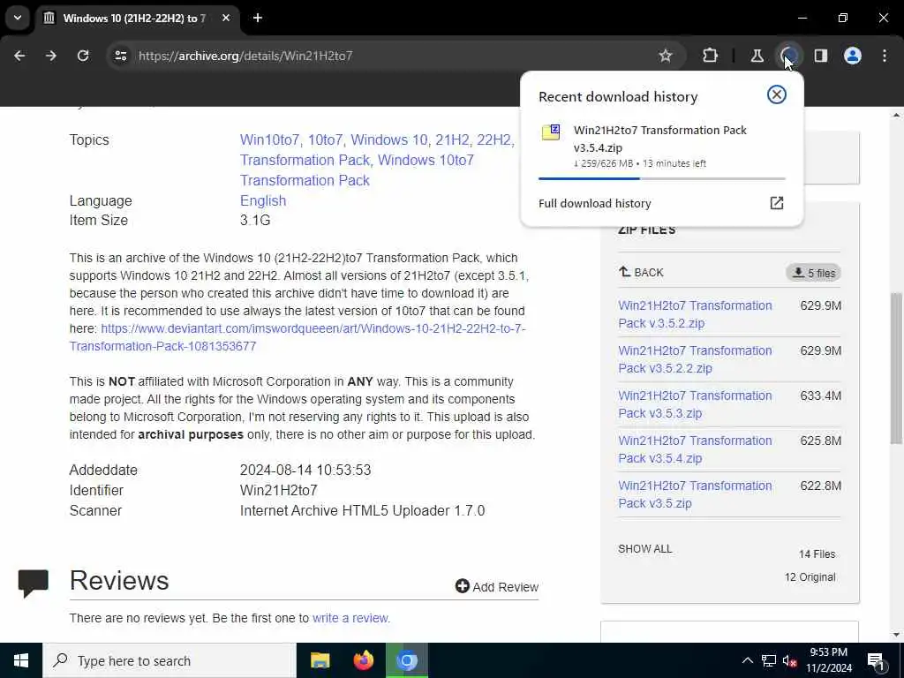Close the Recent download history popup

coord(777,94)
